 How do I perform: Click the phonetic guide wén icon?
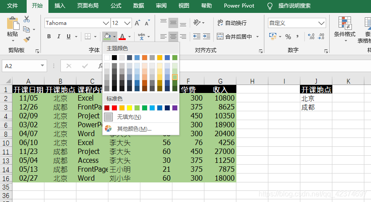(141, 36)
